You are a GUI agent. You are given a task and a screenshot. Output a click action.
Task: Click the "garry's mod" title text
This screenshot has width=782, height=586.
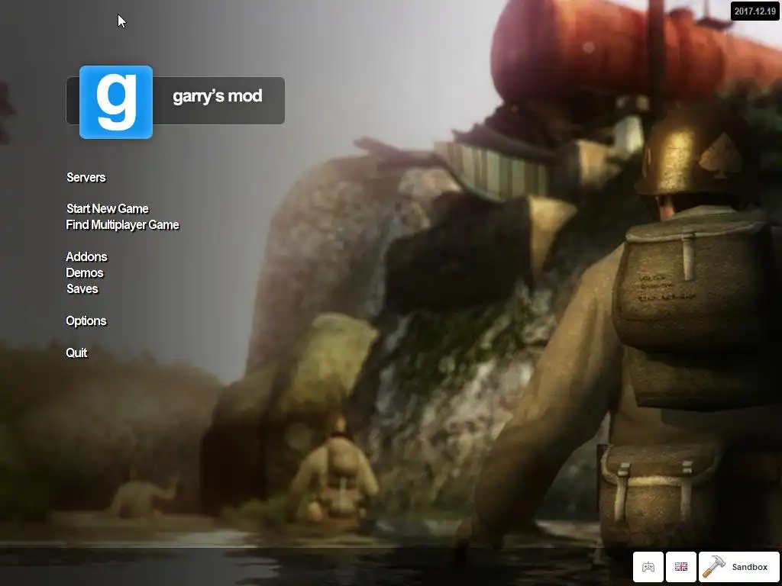tap(217, 95)
